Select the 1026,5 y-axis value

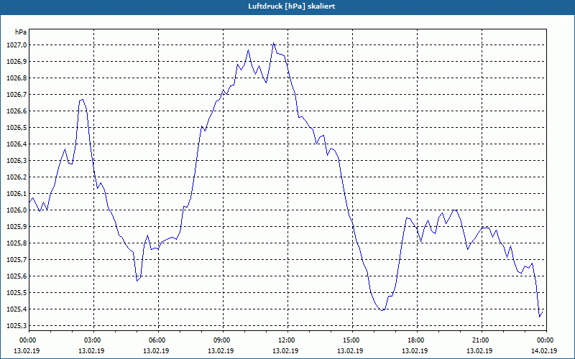coord(17,128)
